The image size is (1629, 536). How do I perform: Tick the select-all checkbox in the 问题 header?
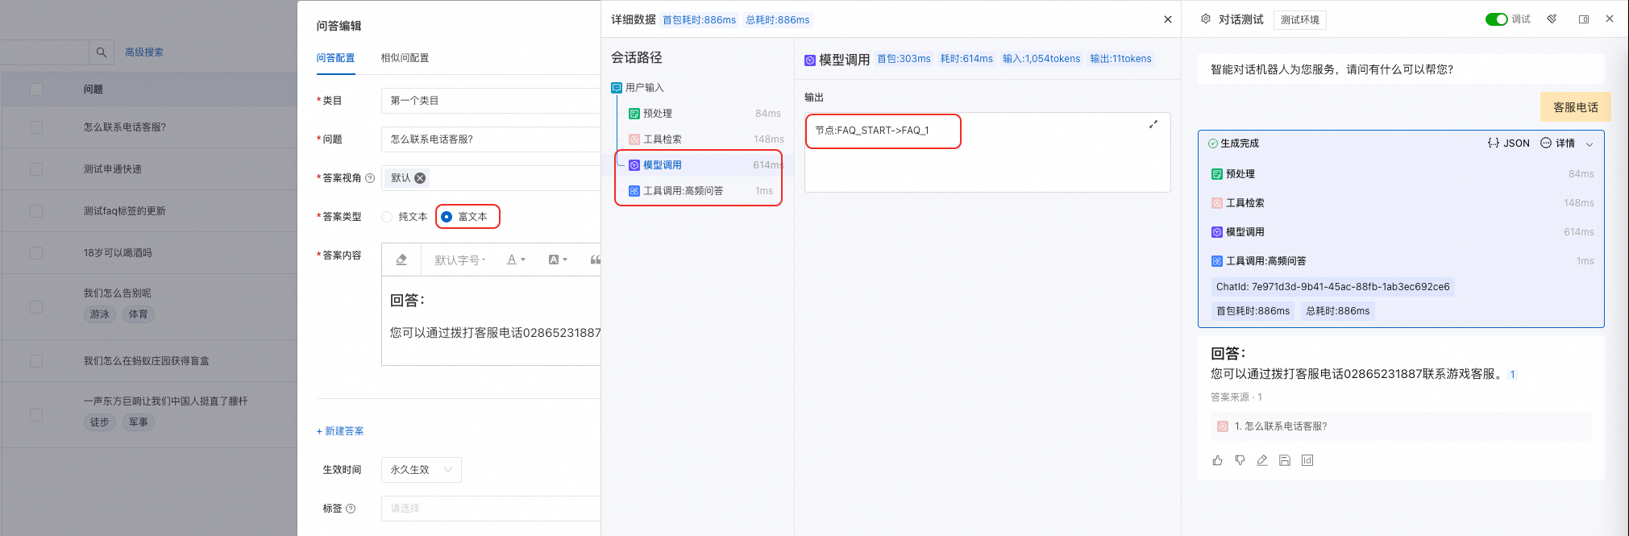pos(36,89)
